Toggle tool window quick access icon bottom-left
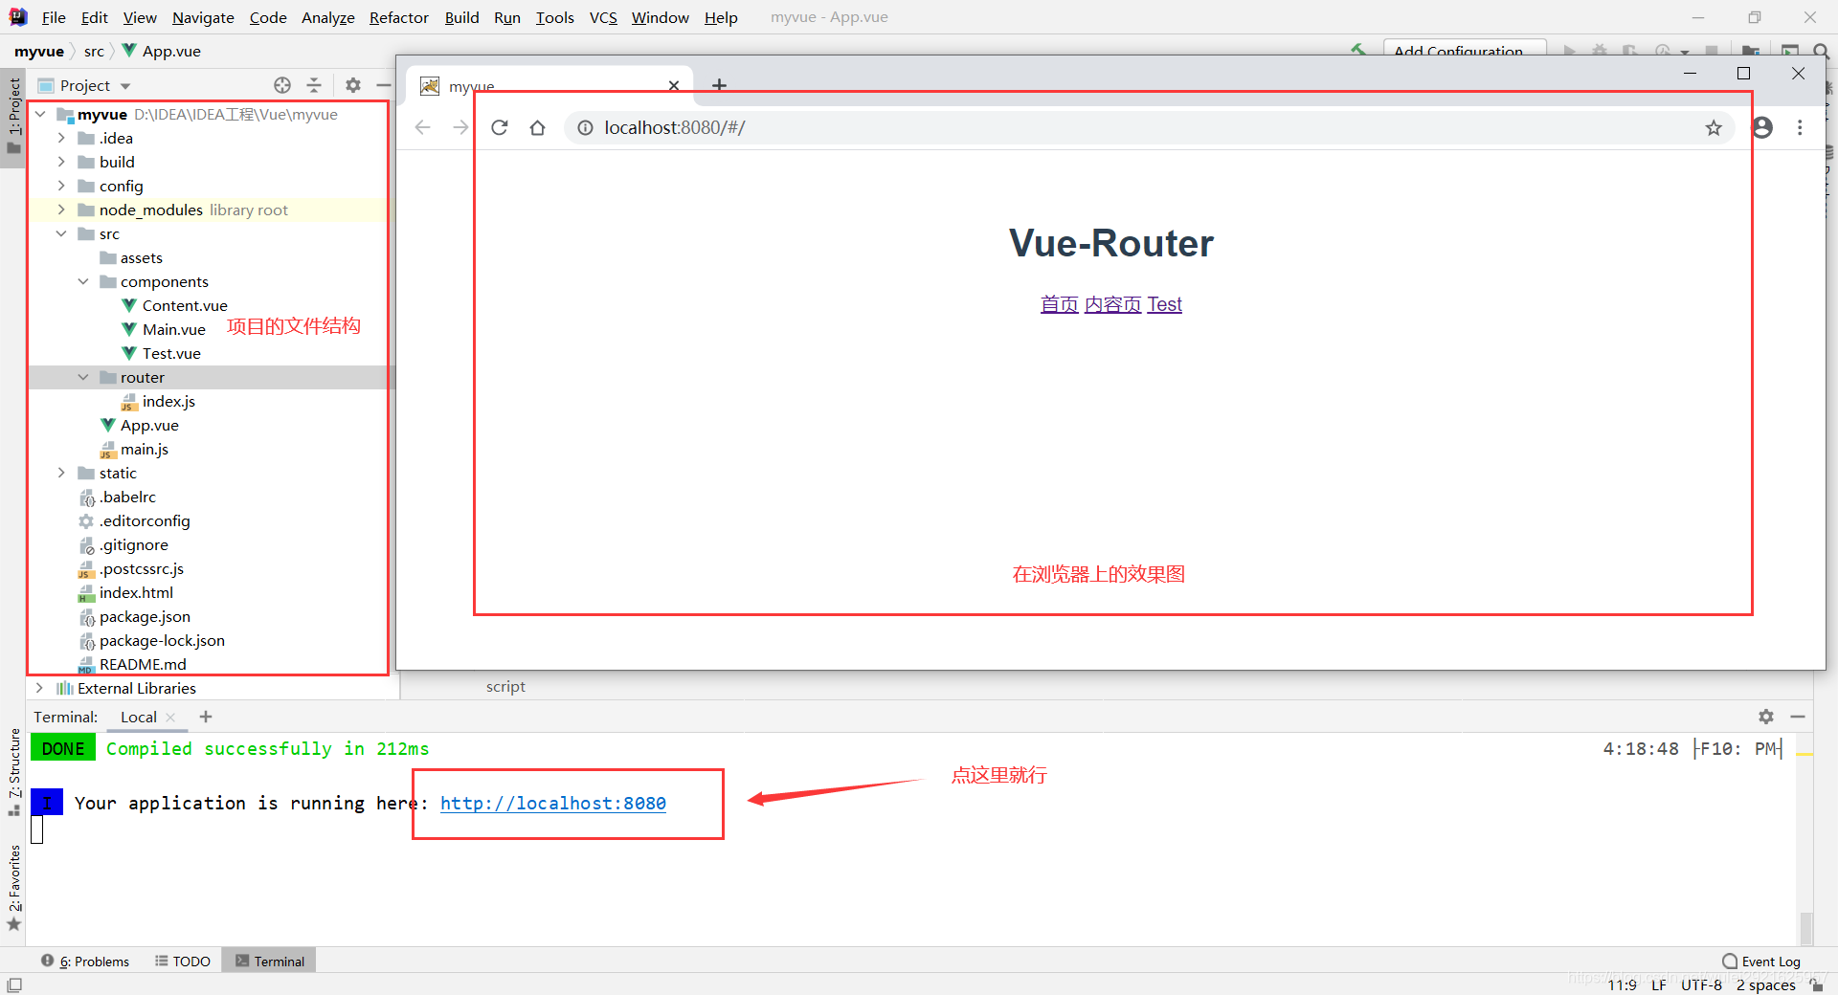The height and width of the screenshot is (995, 1838). 14,984
